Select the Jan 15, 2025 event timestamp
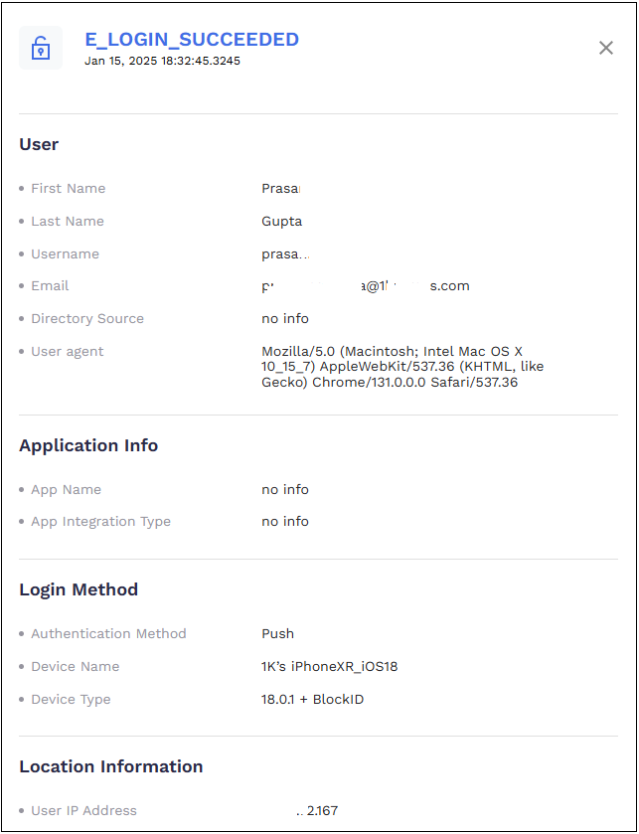 tap(162, 61)
